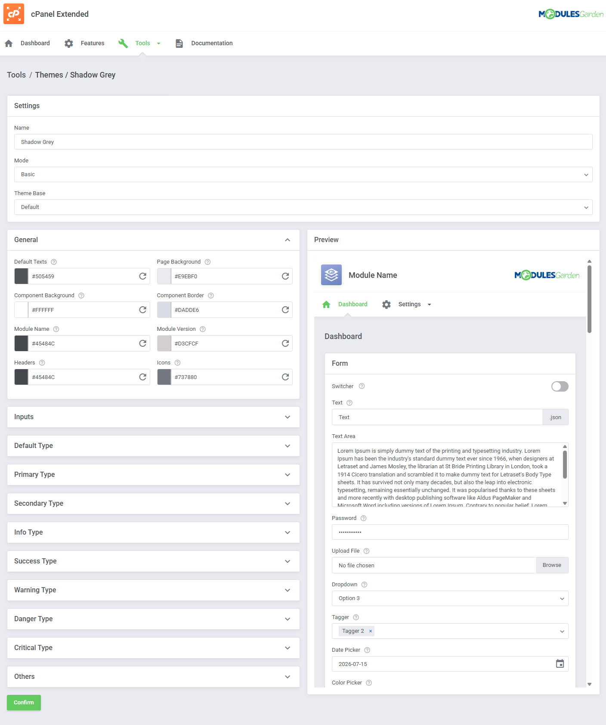606x725 pixels.
Task: Open the Theme Base dropdown
Action: tap(303, 207)
